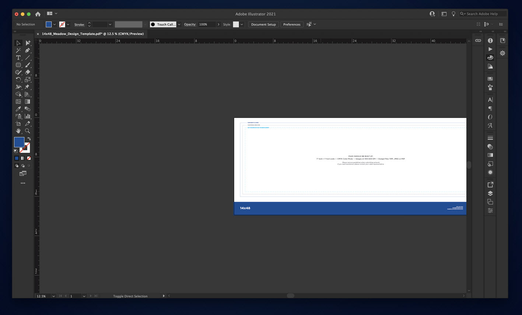Select the Gradient tool
Viewport: 522px width, 315px height.
[28, 101]
